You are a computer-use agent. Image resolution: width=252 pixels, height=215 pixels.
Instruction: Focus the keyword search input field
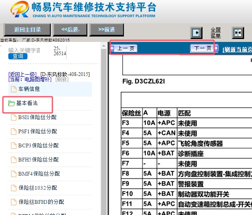(24, 50)
